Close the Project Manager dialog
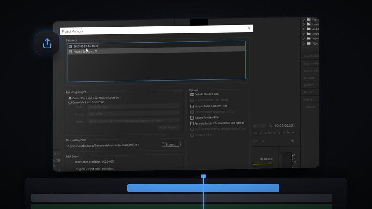The height and width of the screenshot is (209, 372). tap(249, 28)
